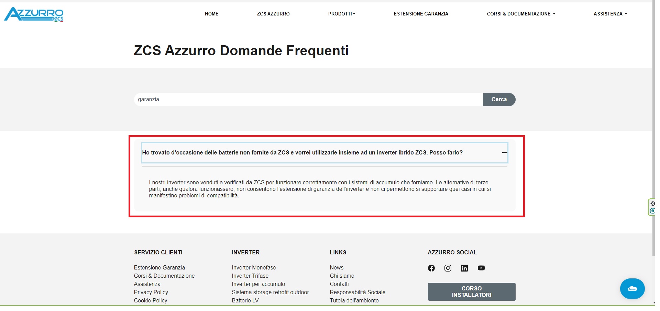
Task: Open Chi siamo footer link
Action: click(342, 276)
